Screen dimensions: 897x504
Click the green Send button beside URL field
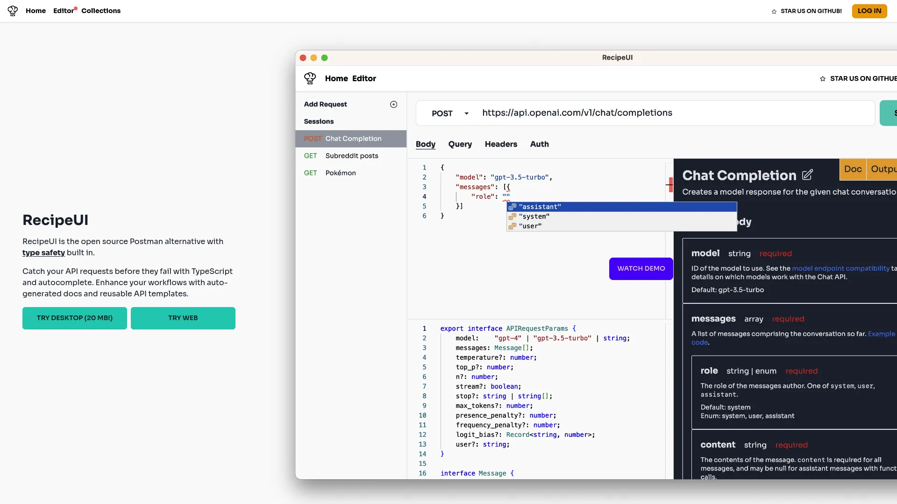tap(888, 113)
